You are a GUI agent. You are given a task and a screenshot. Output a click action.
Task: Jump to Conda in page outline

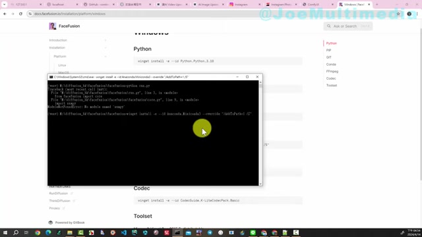[x=331, y=65]
